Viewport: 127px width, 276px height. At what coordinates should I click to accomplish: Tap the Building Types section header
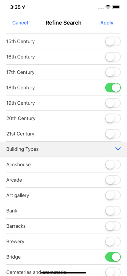coord(64,149)
